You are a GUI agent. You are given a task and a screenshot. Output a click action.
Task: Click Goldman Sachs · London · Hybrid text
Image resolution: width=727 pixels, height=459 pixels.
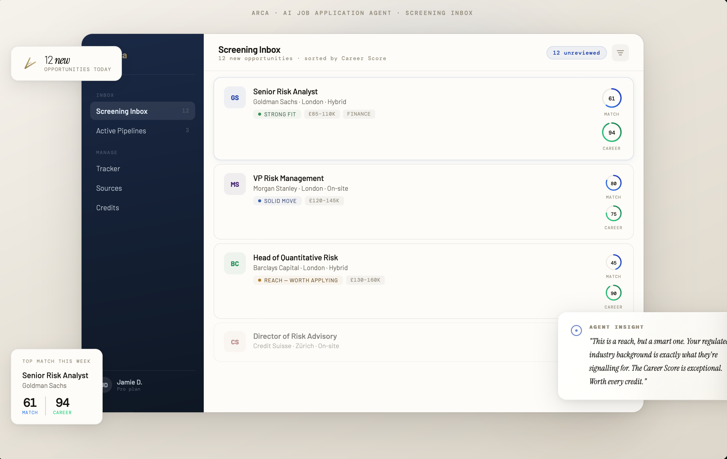coord(299,102)
